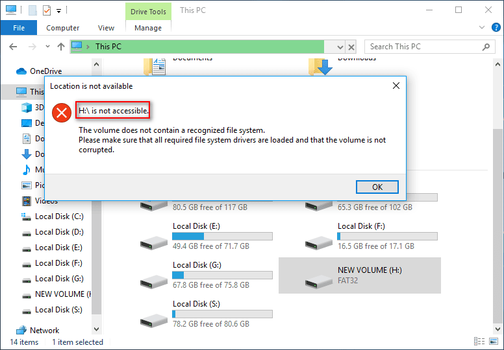Open the Quick Access Toolbar customize dropdown
Viewport: 504px width, 350px height.
pos(58,10)
